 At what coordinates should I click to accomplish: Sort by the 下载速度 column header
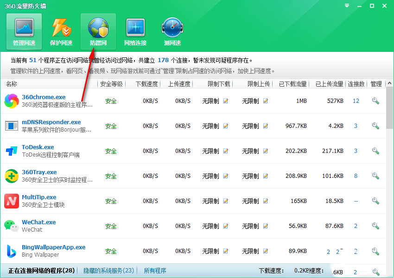(x=147, y=84)
